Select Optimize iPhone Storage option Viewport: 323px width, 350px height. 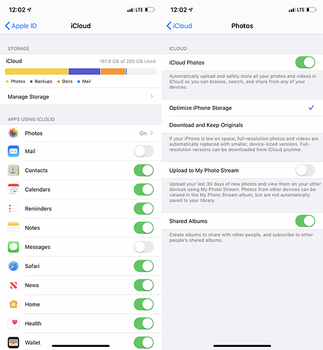tap(242, 108)
